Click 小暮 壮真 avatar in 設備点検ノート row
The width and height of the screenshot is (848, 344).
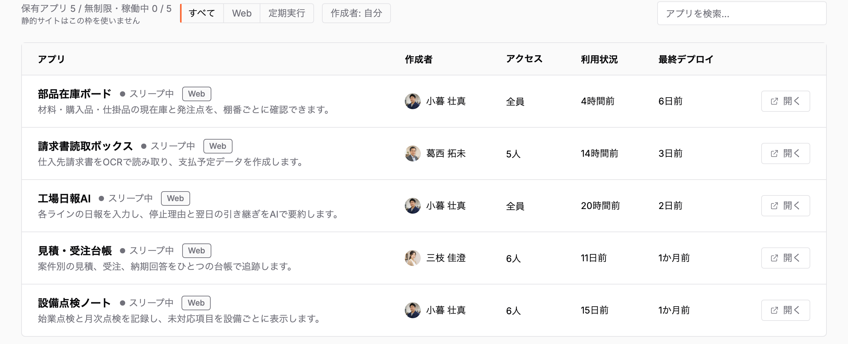413,310
